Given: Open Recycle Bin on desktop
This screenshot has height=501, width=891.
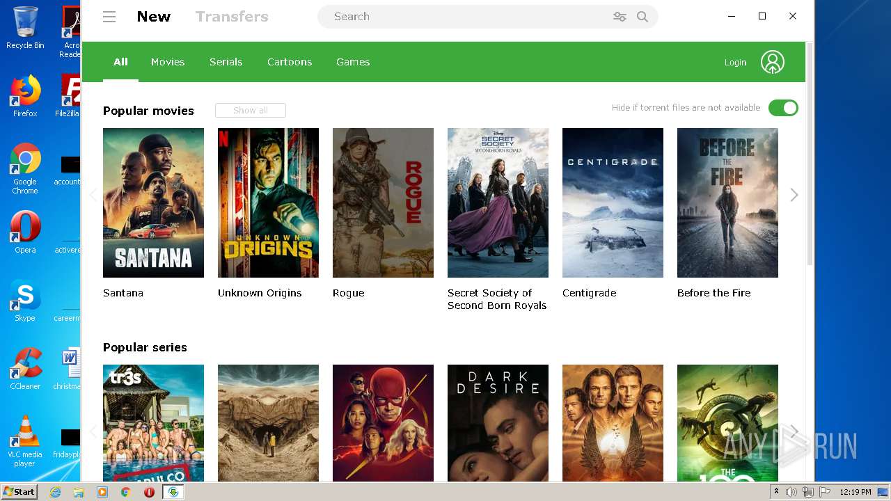Looking at the screenshot, I should click(25, 28).
